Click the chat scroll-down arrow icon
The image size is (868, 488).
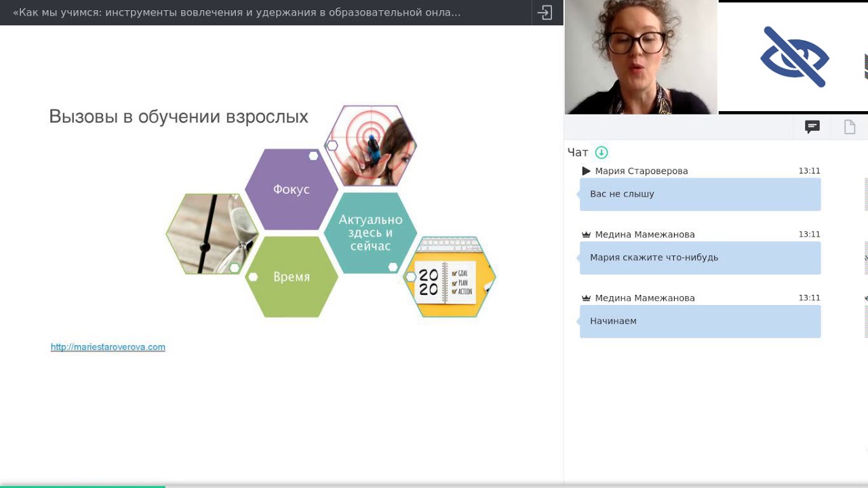tap(601, 152)
